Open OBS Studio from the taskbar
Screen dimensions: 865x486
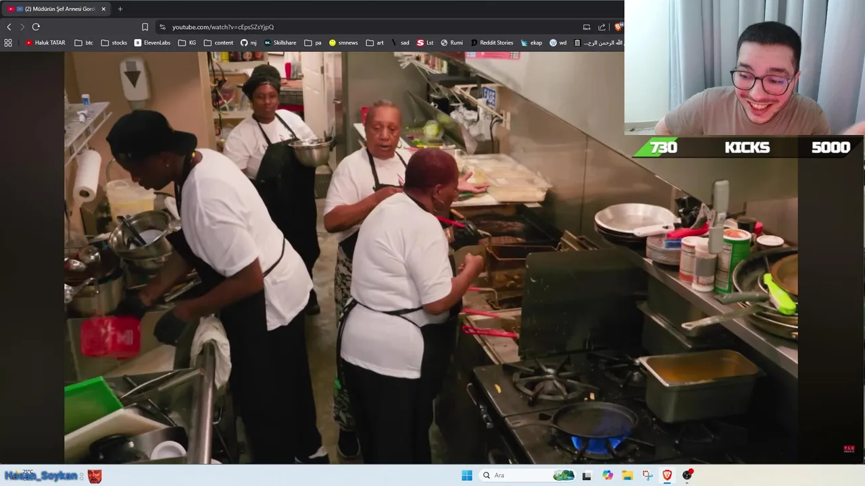point(687,475)
